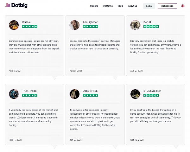Click the star rating under AnnLightner

91,27
